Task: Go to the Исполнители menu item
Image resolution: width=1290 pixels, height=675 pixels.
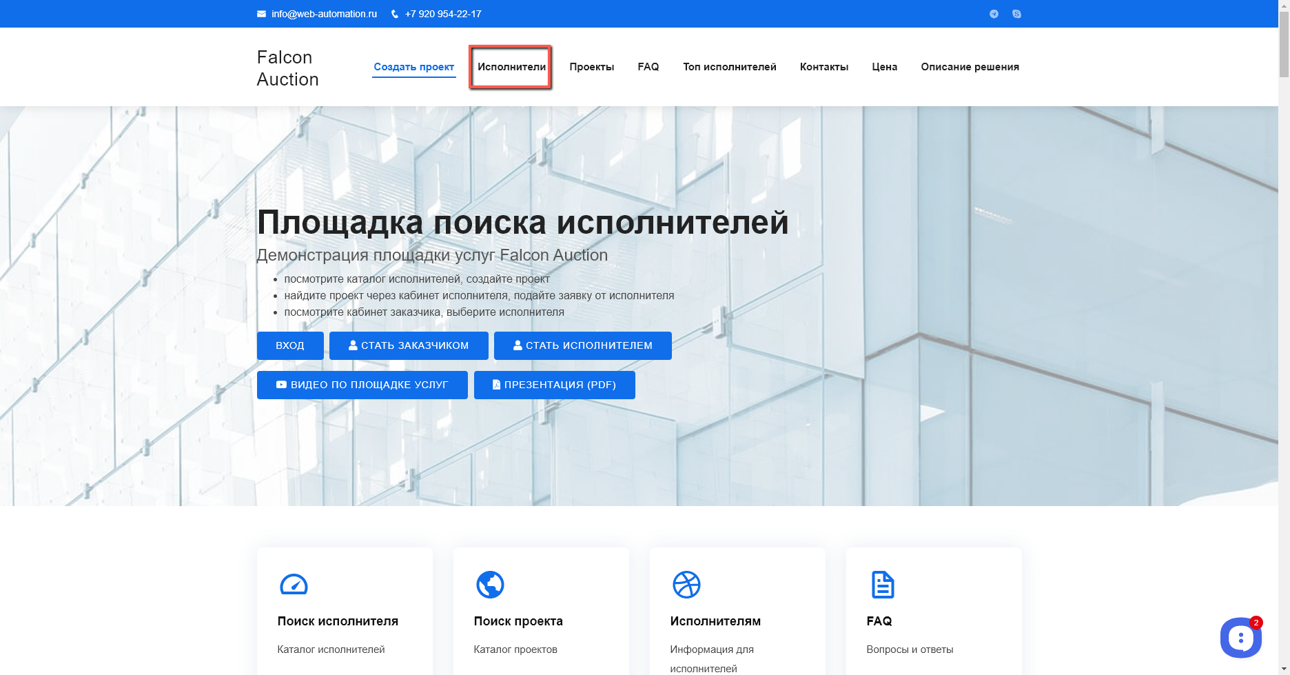Action: [x=511, y=67]
